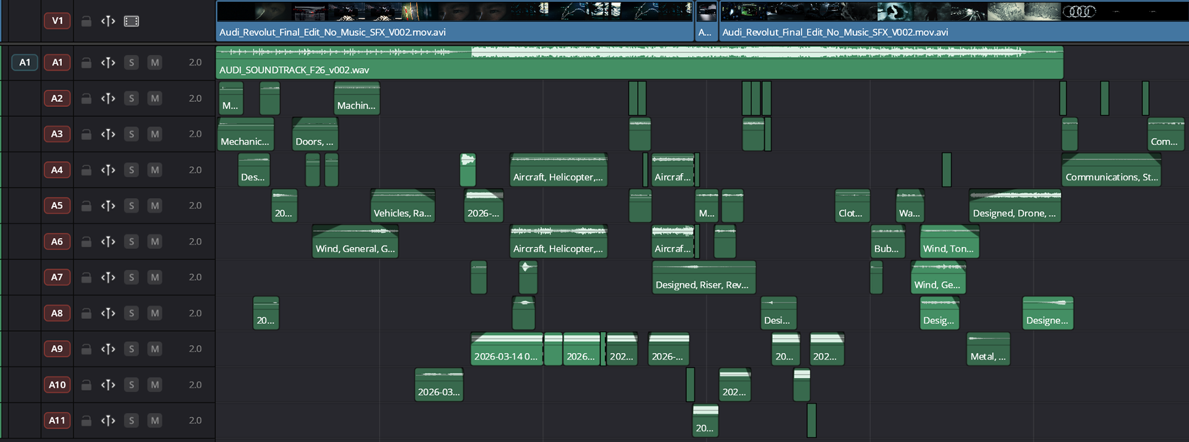The image size is (1189, 442).
Task: Toggle auto track selector on A5
Action: click(108, 206)
